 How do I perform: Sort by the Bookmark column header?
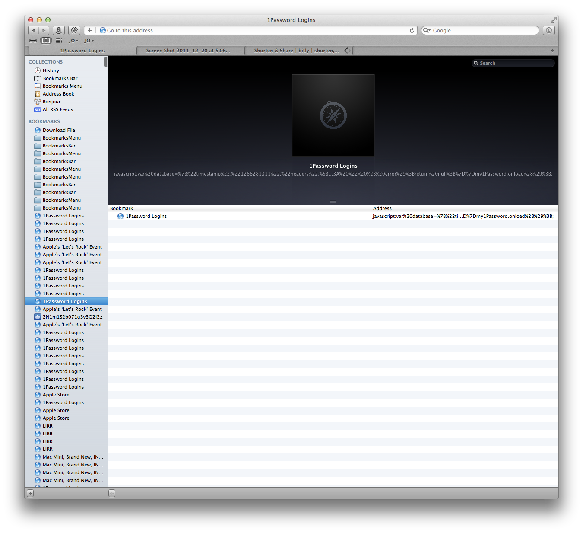pyautogui.click(x=240, y=208)
